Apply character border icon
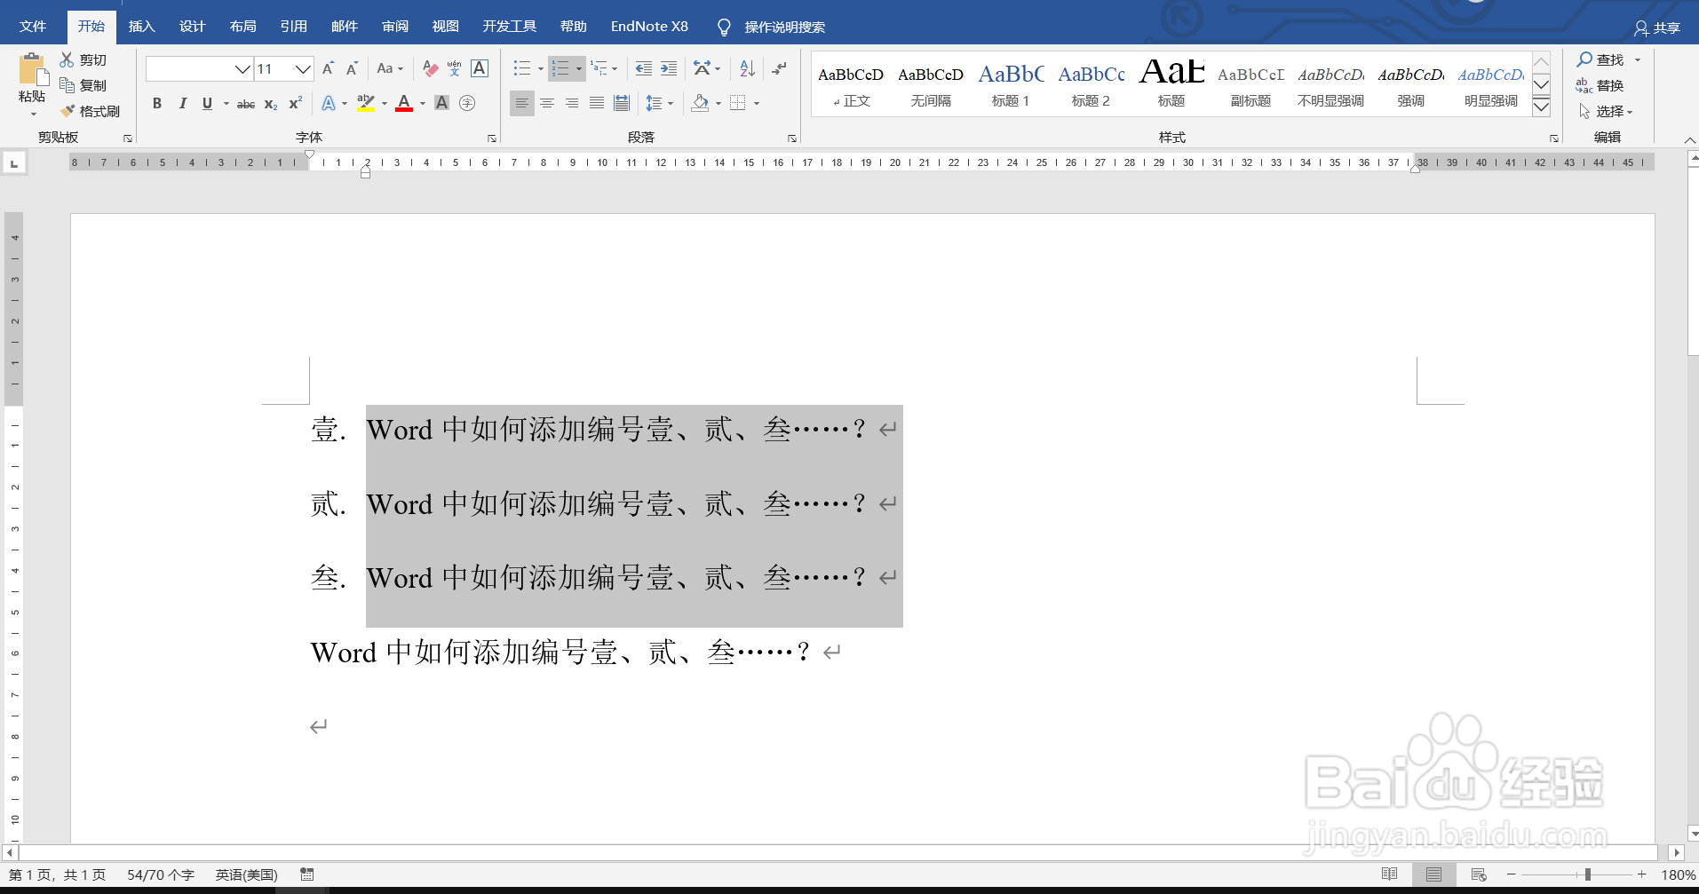Image resolution: width=1699 pixels, height=894 pixels. point(480,68)
